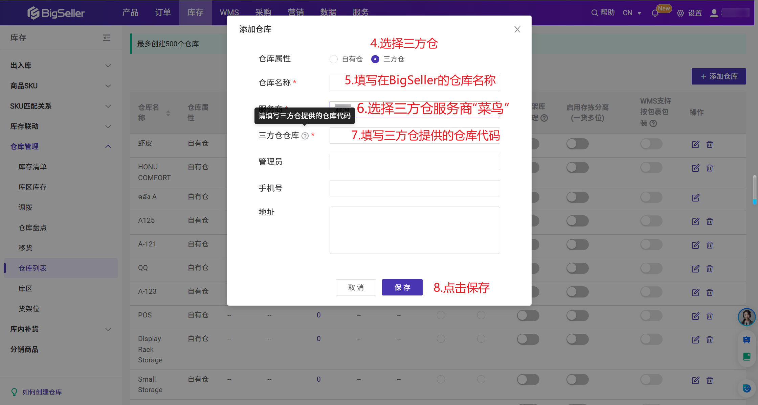Toggle WMS packaging switch for QQ
This screenshot has width=758, height=405.
point(651,268)
